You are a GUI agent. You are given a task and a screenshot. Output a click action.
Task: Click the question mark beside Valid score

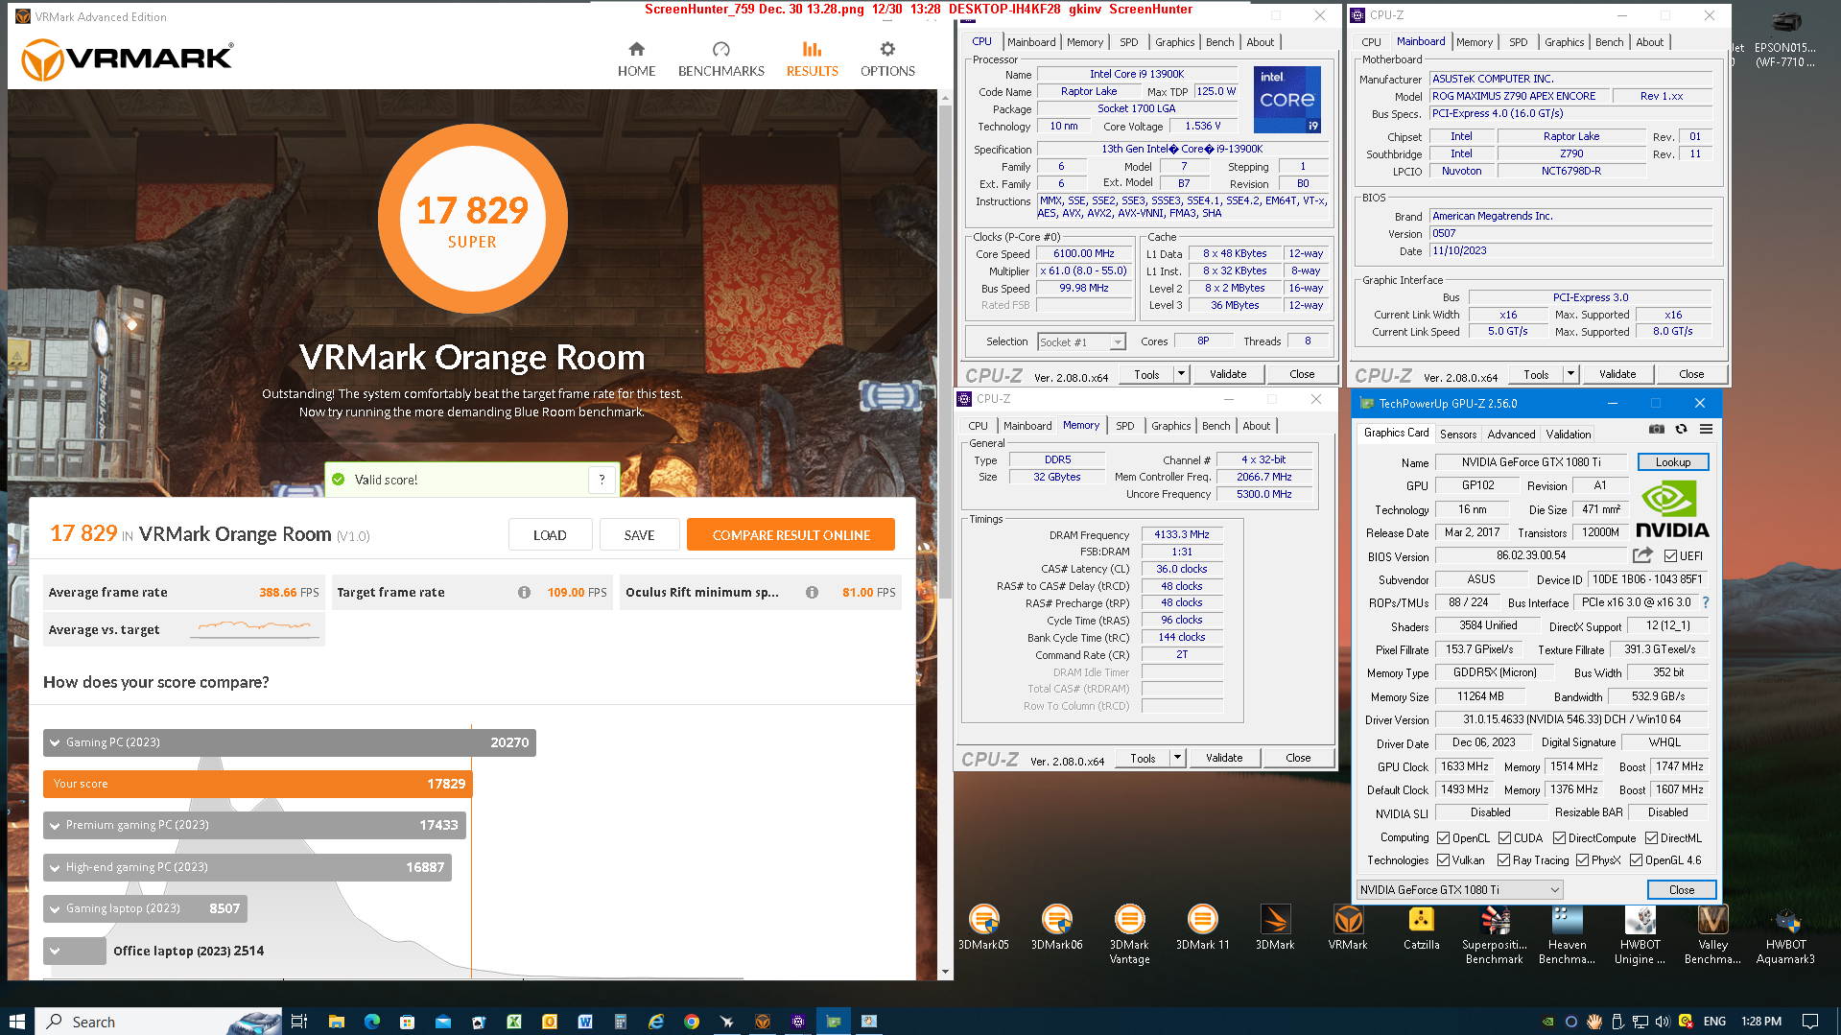[x=602, y=480]
